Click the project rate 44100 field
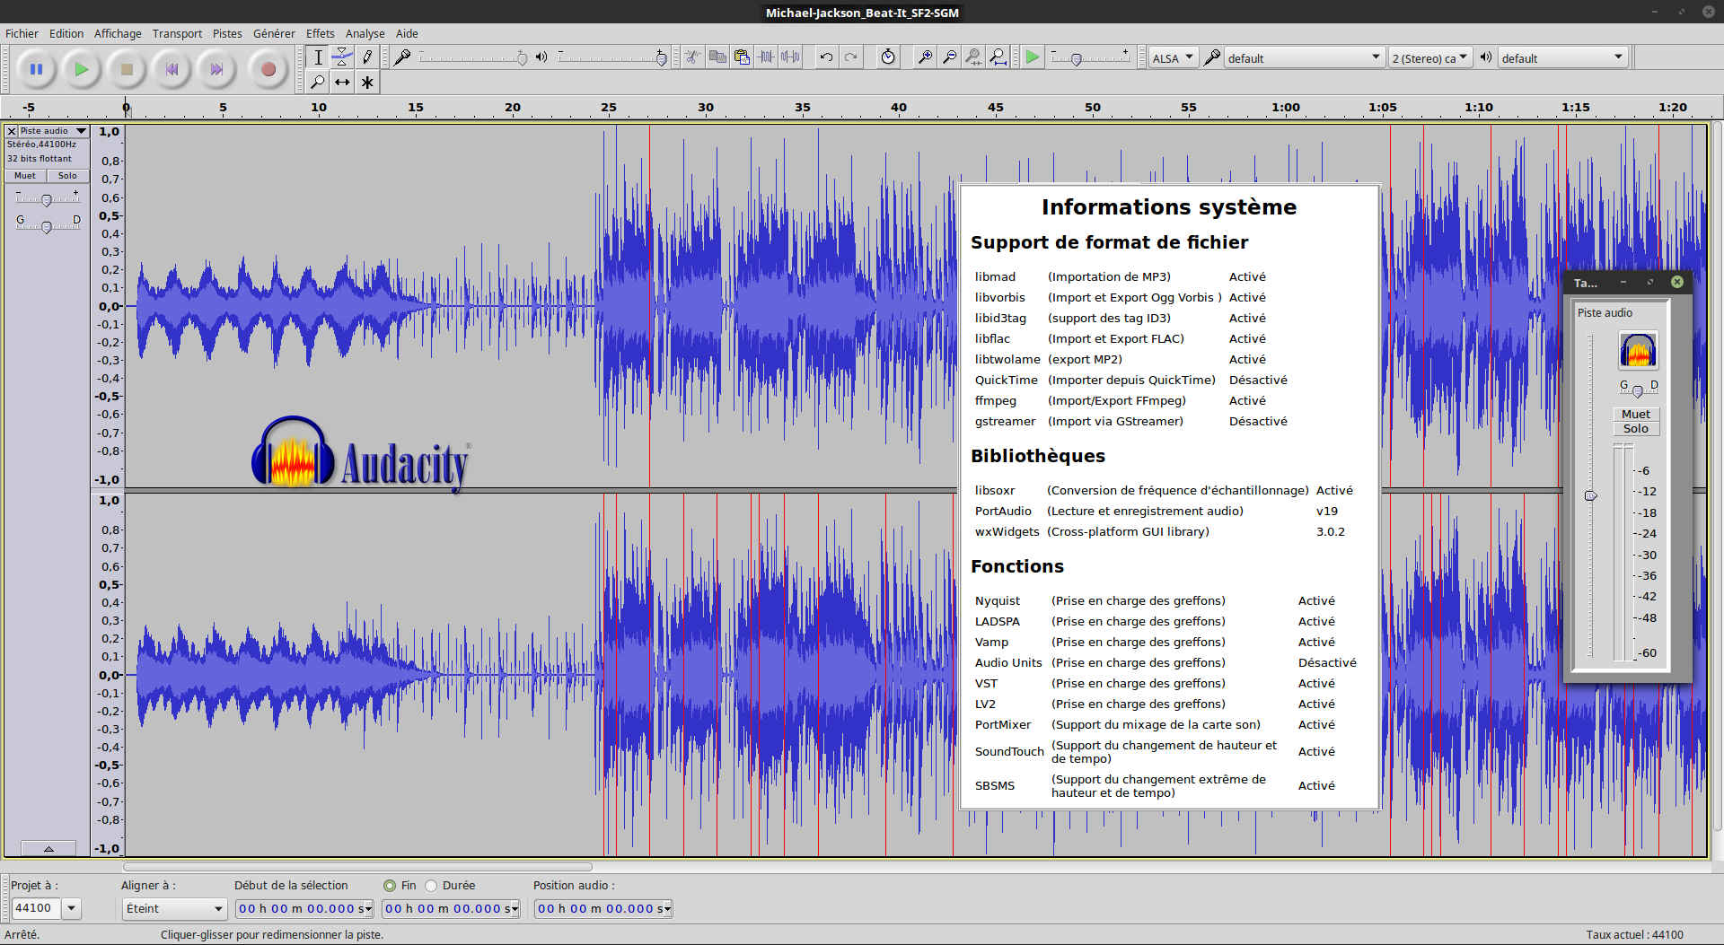 pos(36,908)
